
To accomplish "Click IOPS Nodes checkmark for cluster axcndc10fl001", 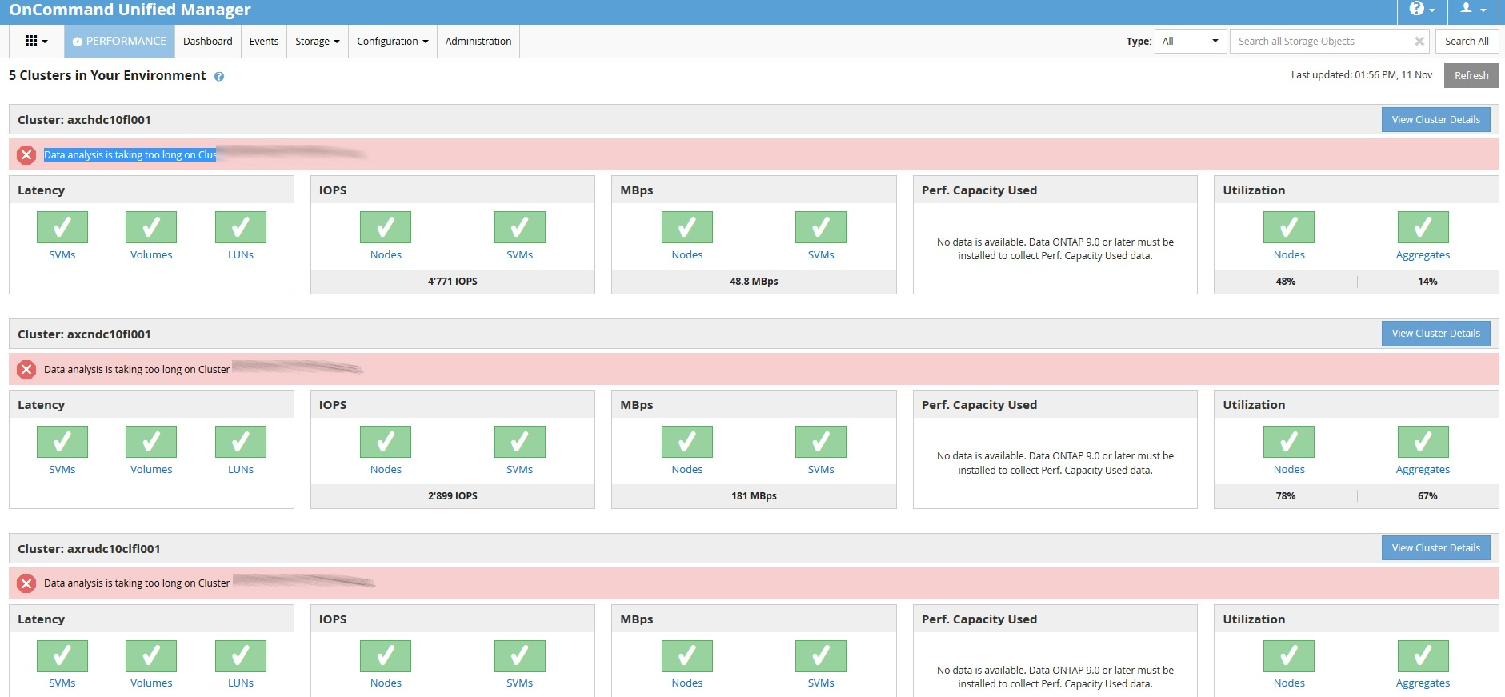I will pyautogui.click(x=386, y=442).
